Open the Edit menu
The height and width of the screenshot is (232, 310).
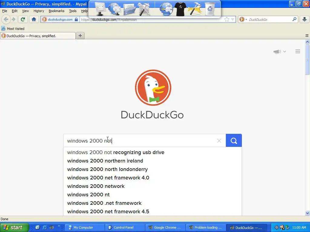point(15,11)
